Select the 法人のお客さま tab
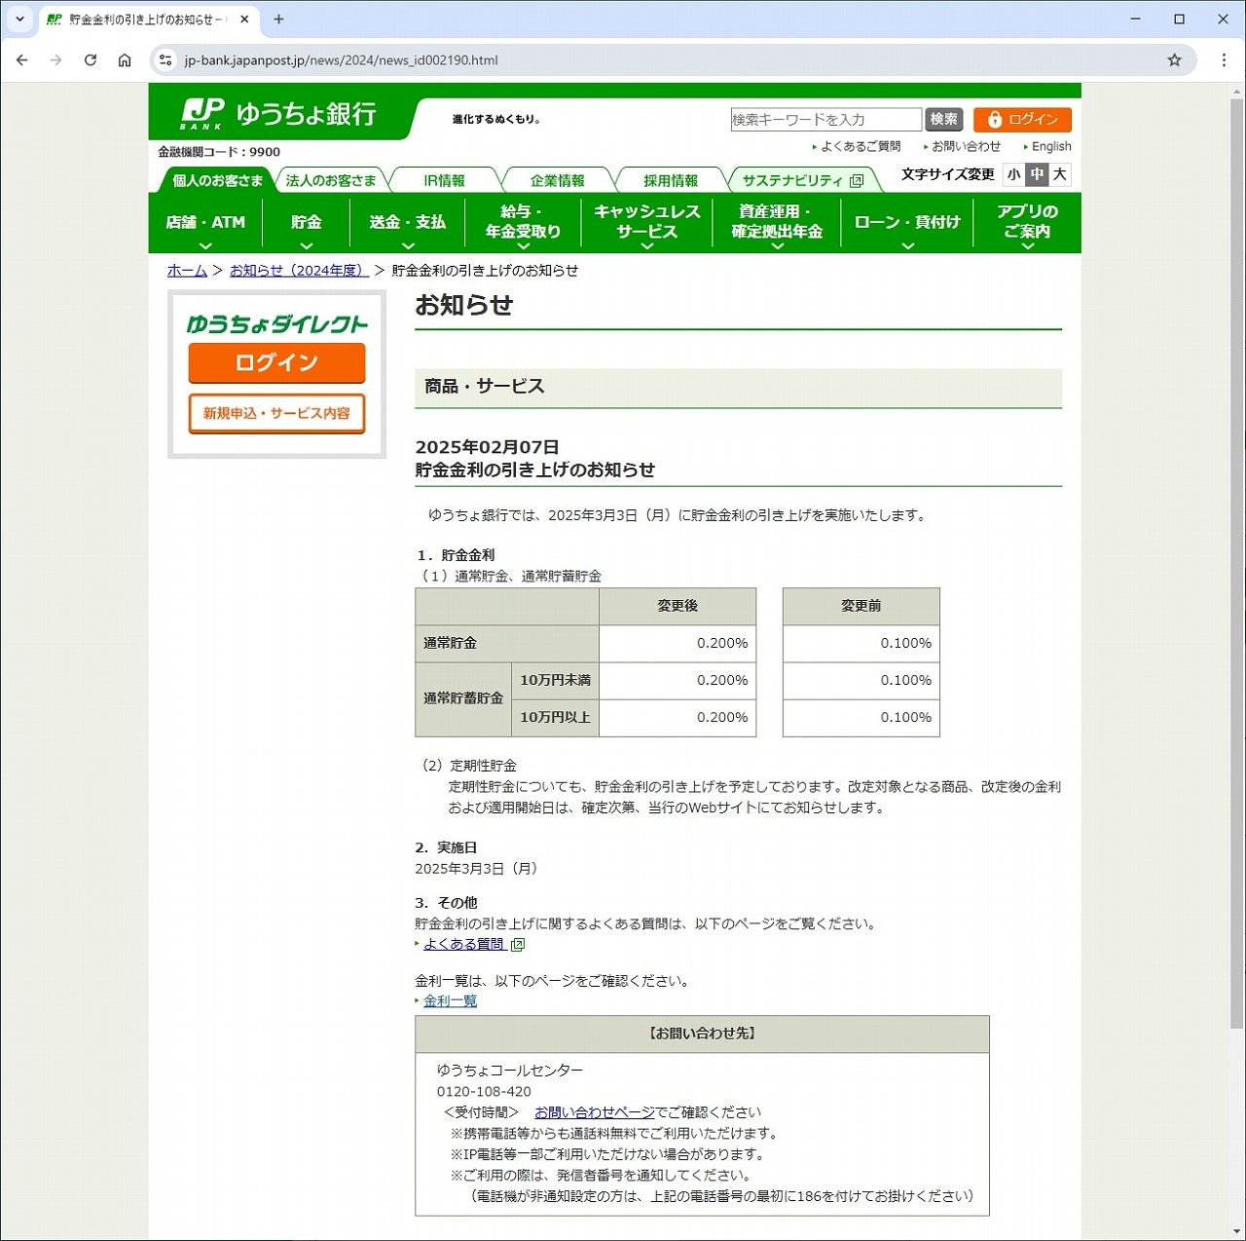 [331, 180]
